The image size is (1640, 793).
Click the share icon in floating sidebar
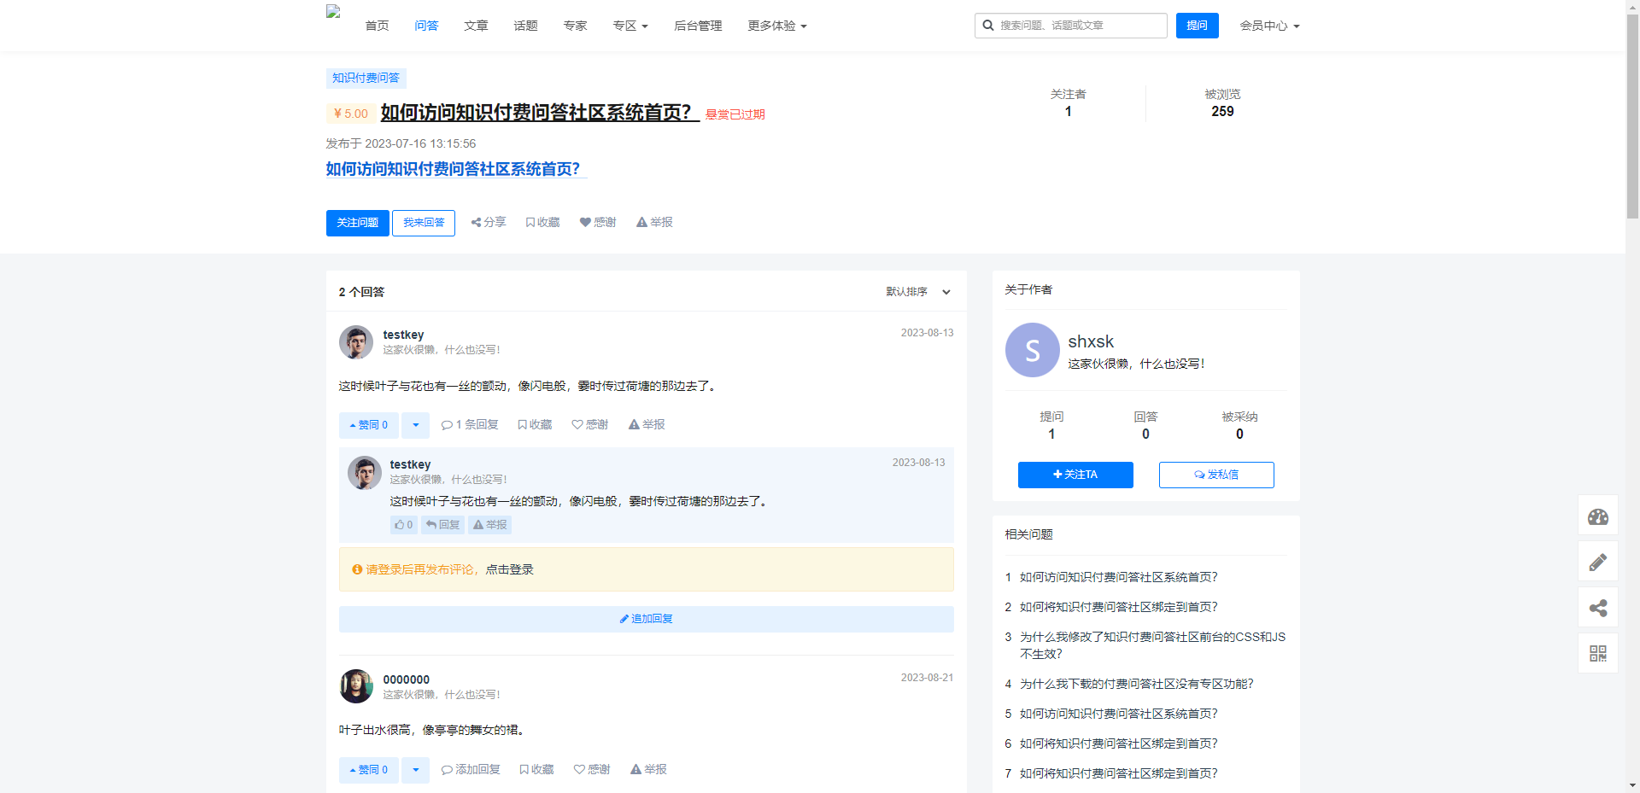pos(1597,608)
